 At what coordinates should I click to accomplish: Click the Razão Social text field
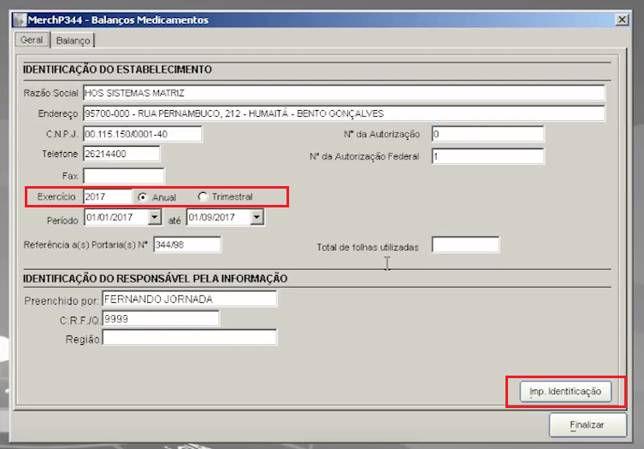[x=343, y=93]
